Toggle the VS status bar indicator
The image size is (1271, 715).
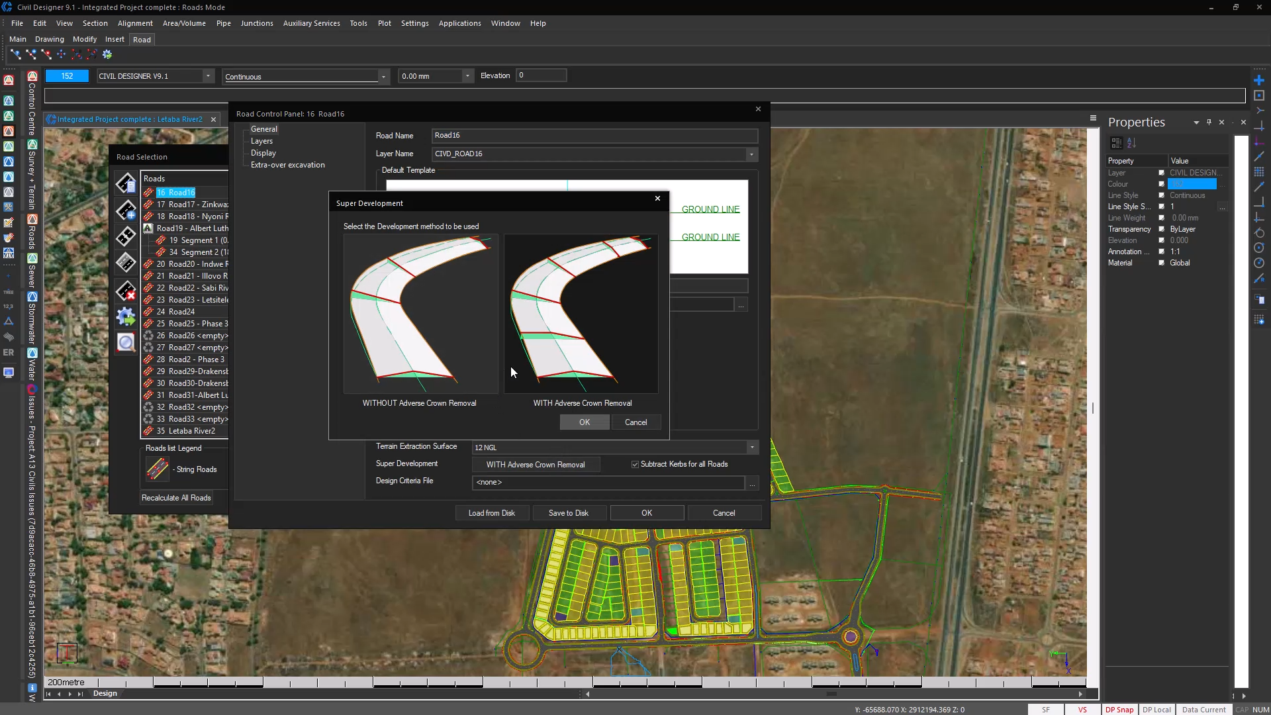1082,710
